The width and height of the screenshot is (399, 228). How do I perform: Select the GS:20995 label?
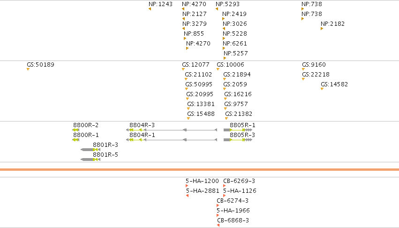click(x=200, y=94)
